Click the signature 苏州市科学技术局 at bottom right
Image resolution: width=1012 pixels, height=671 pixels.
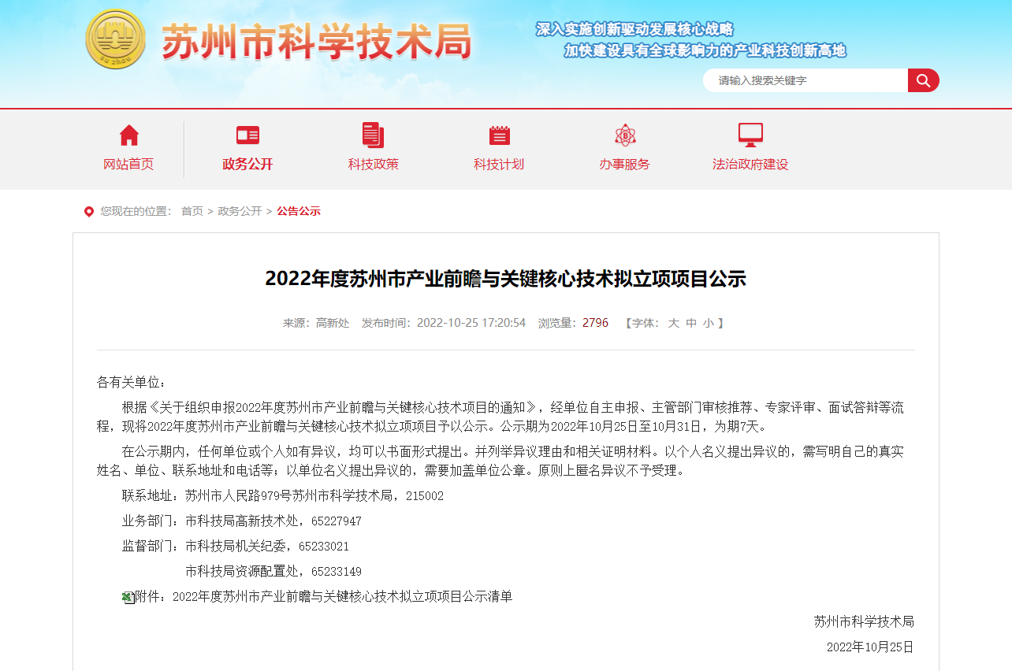click(x=864, y=622)
